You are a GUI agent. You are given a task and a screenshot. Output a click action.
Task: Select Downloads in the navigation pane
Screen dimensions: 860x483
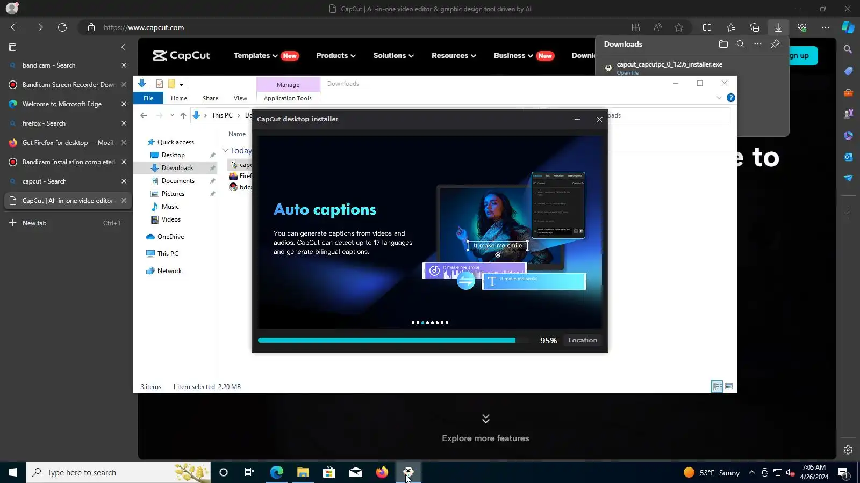177,168
